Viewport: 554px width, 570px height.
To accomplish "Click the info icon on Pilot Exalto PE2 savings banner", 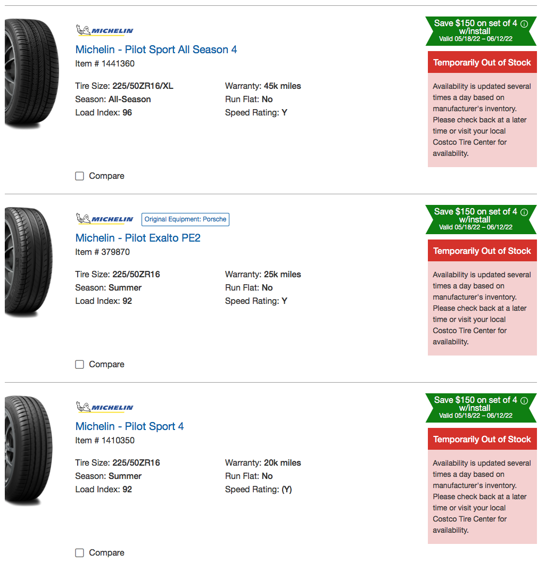I will tap(524, 212).
